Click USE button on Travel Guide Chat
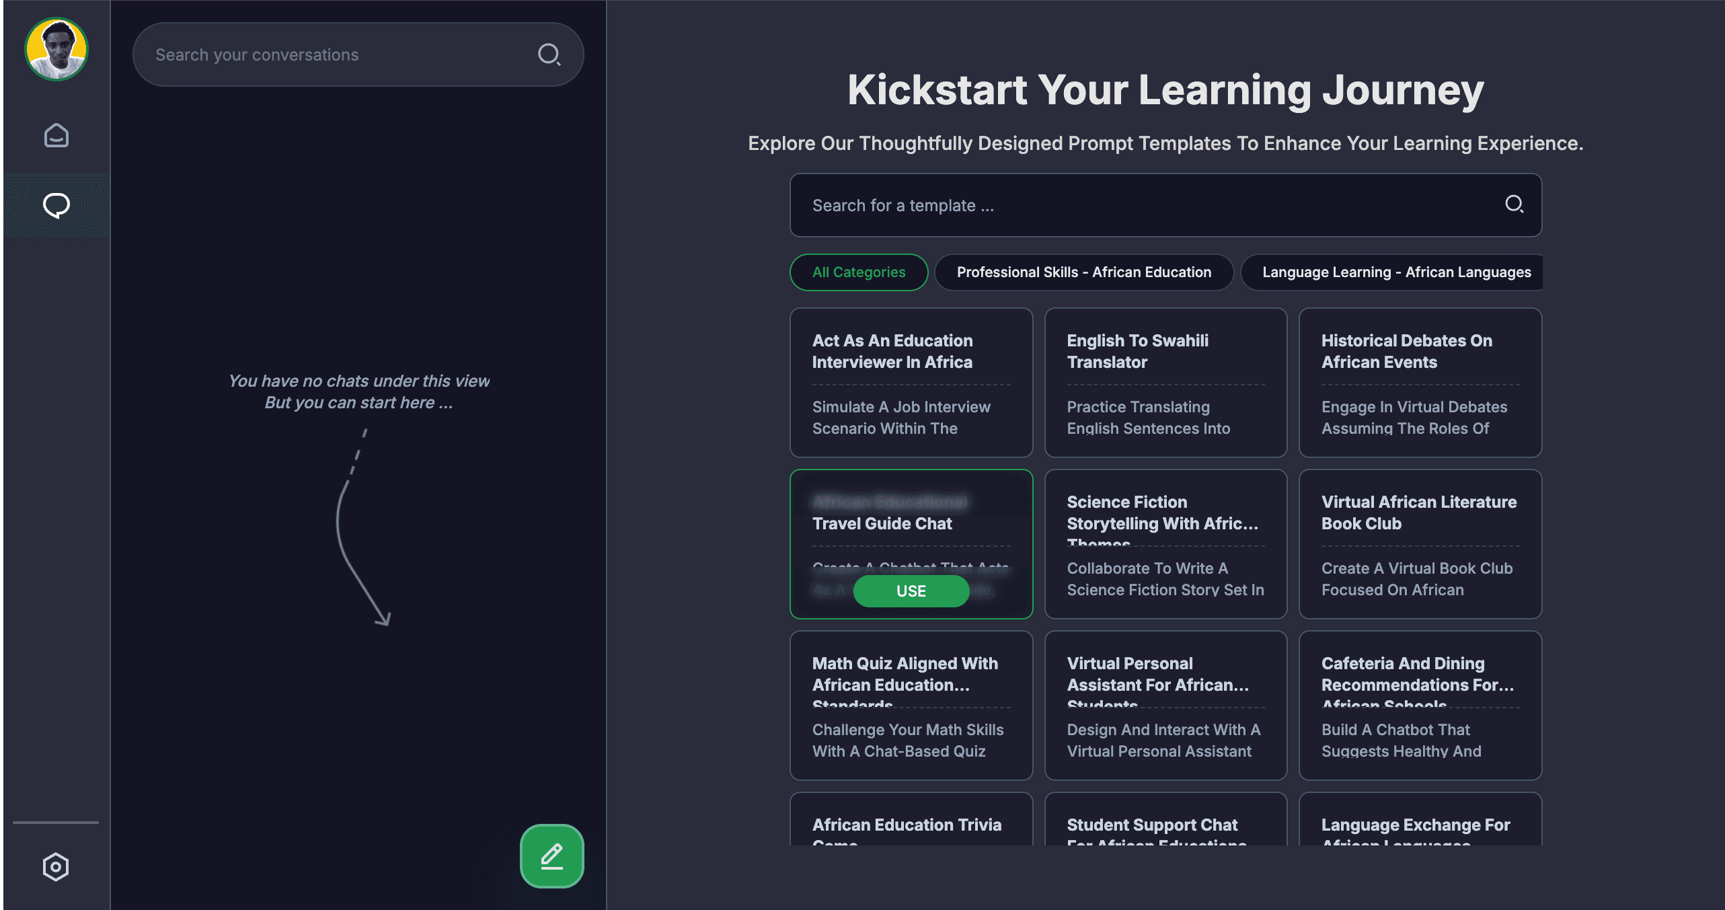Image resolution: width=1725 pixels, height=910 pixels. (x=911, y=590)
